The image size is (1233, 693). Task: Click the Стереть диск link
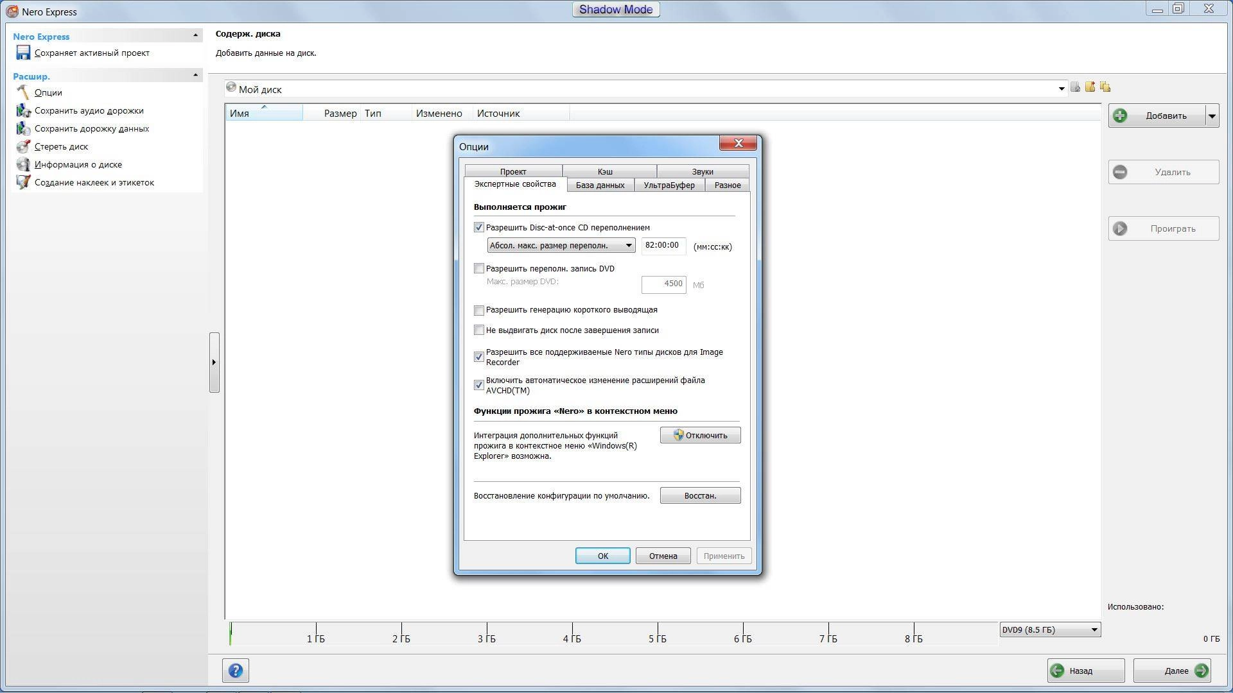[x=61, y=146]
